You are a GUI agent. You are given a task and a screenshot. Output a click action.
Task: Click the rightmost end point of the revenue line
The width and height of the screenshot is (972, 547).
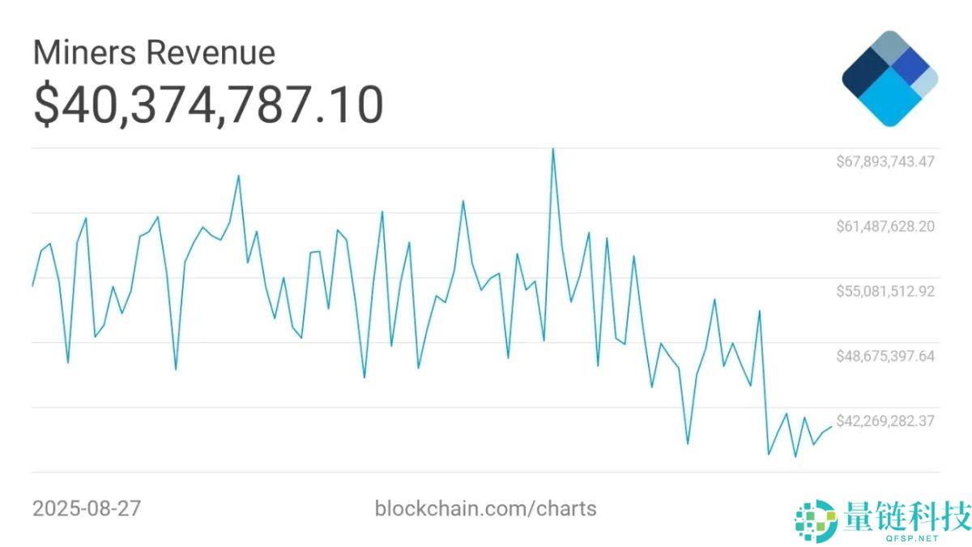(x=831, y=427)
